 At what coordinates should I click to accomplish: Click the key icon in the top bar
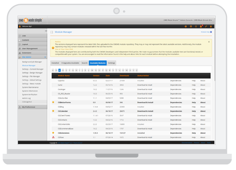pyautogui.click(x=206, y=26)
